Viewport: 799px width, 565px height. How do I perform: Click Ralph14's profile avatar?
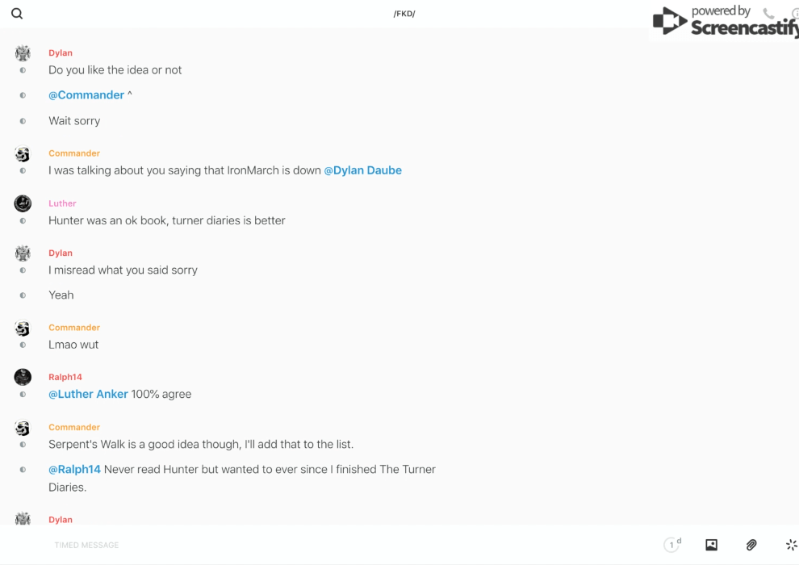pyautogui.click(x=23, y=377)
